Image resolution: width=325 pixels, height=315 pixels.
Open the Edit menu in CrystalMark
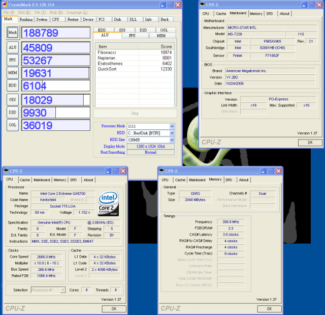pyautogui.click(x=24, y=12)
